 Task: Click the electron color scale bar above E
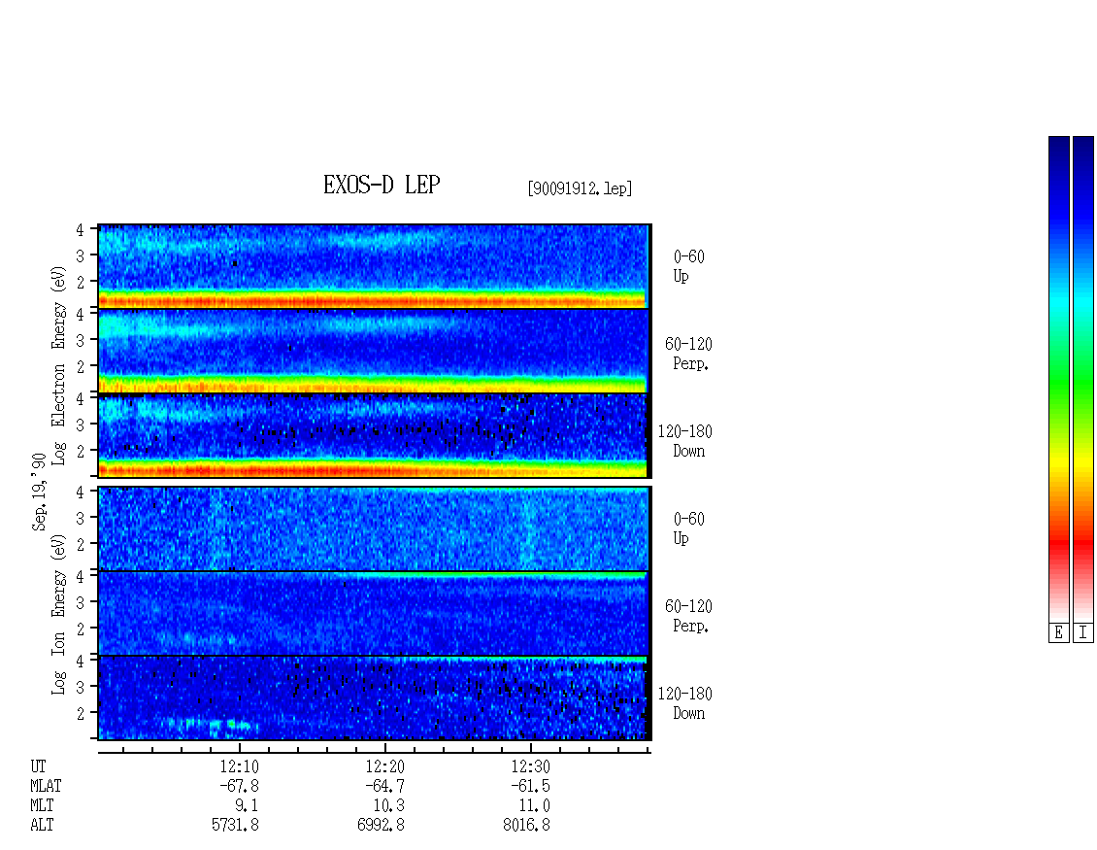click(1058, 379)
